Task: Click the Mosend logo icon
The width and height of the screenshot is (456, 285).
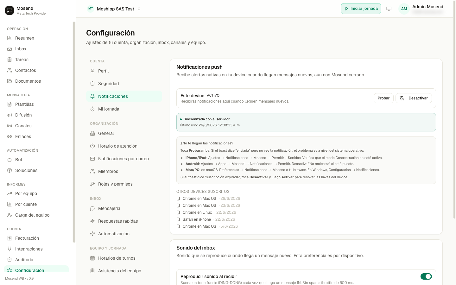Action: coord(9,10)
